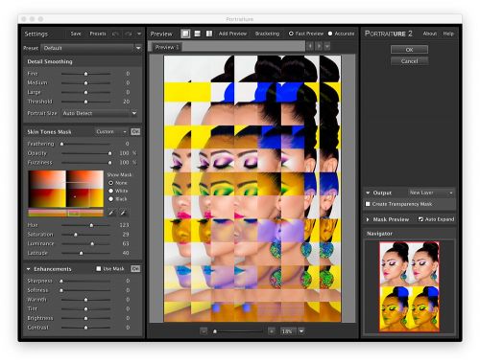Go to previous preview arrow
480x363 pixels.
pyautogui.click(x=310, y=46)
